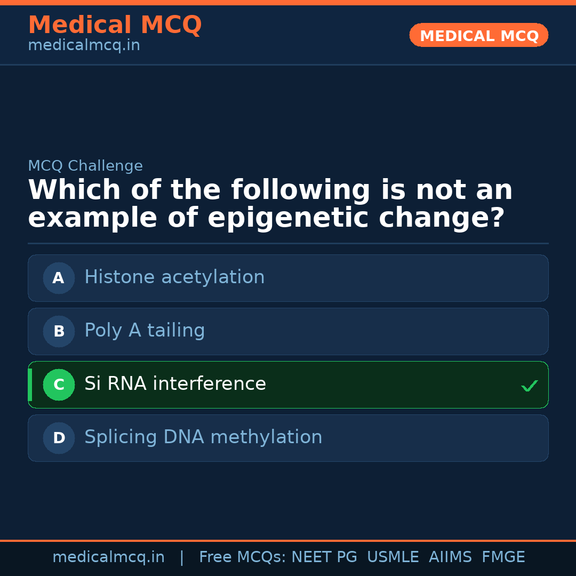Click the letter D circle icon
576x576 pixels.
(59, 438)
